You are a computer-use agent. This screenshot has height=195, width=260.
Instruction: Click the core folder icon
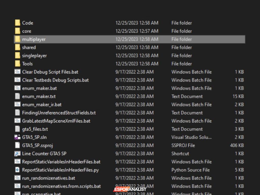tap(17, 31)
